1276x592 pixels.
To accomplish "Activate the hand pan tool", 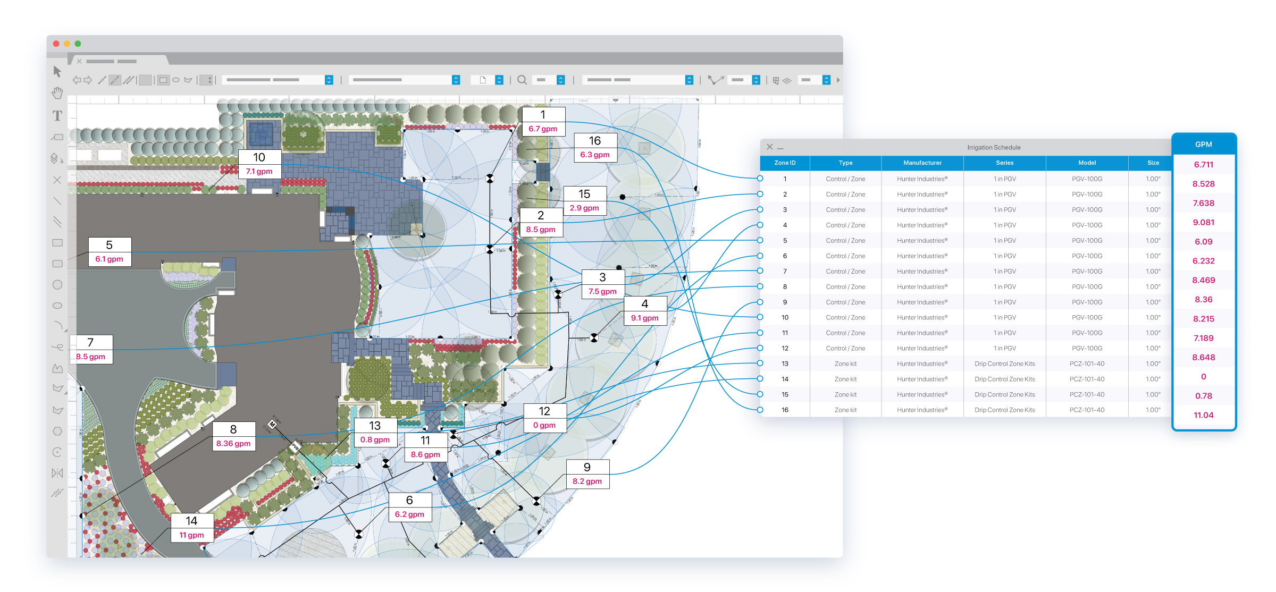I will (57, 94).
